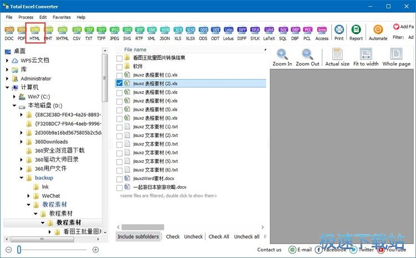
Task: Tick the jisuxz 文本素材 (1).txt checkbox
Action: point(119,127)
